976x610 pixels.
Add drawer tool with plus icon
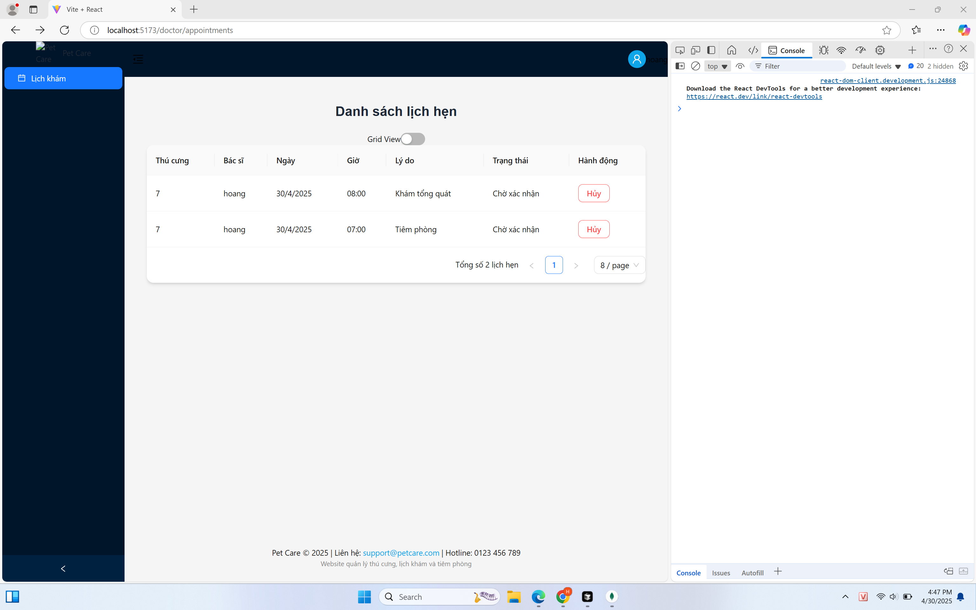coord(778,571)
